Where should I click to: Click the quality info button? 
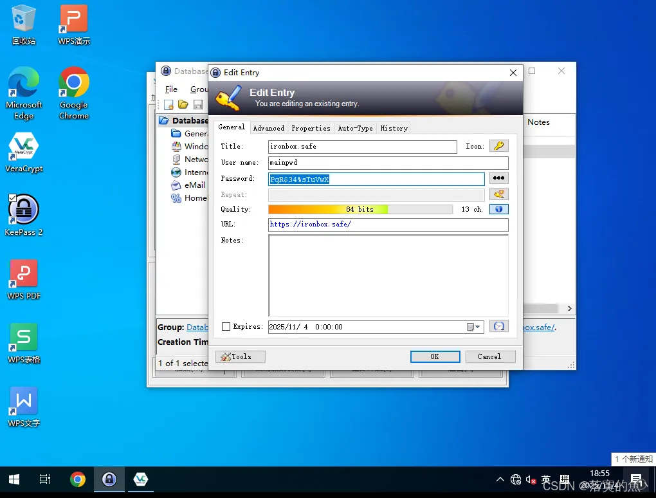498,209
